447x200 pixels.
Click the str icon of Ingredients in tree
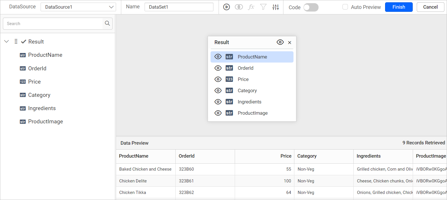[x=23, y=108]
